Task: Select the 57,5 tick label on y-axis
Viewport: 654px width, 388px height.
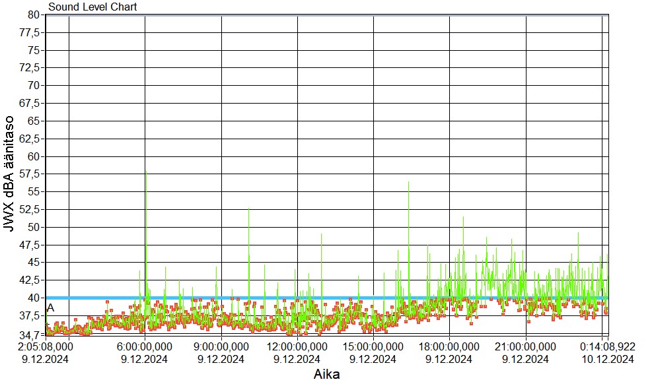Action: coord(32,174)
